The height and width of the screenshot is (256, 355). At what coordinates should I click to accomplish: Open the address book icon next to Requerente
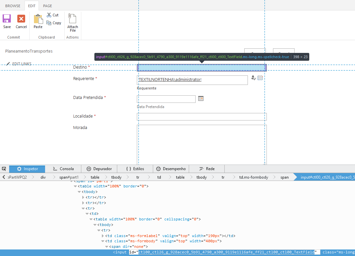260,78
